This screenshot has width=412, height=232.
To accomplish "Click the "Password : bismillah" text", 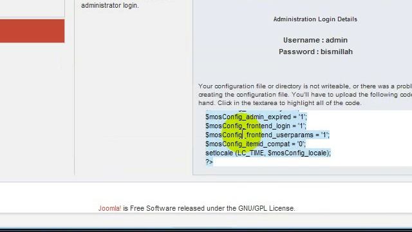I will point(315,52).
